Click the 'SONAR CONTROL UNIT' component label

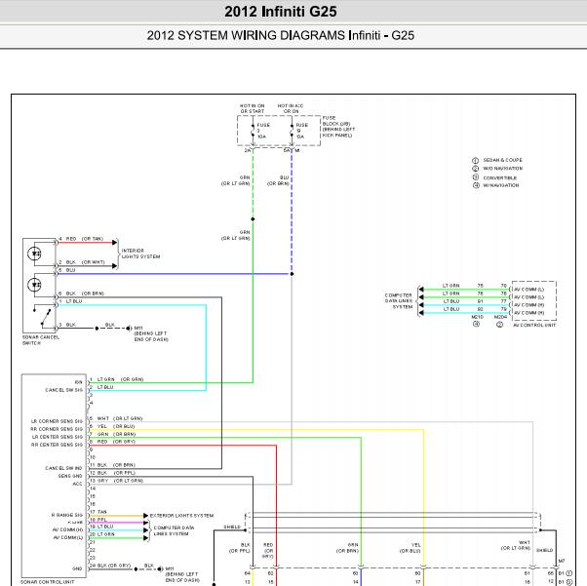(47, 582)
